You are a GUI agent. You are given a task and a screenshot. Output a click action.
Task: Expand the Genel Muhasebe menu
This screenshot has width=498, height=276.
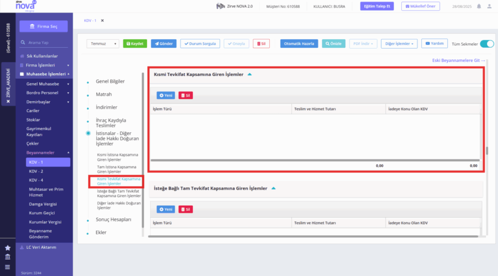tap(48, 84)
